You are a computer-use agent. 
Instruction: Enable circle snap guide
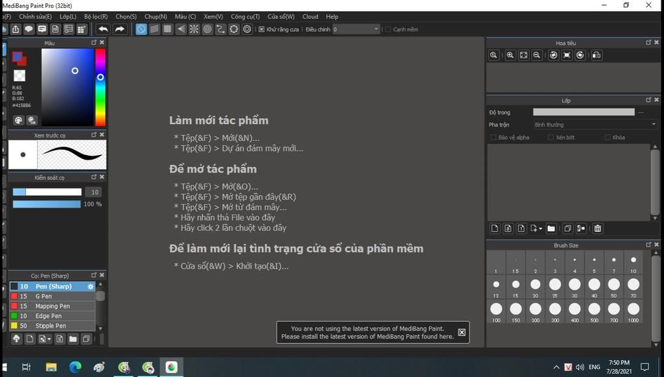click(x=207, y=29)
